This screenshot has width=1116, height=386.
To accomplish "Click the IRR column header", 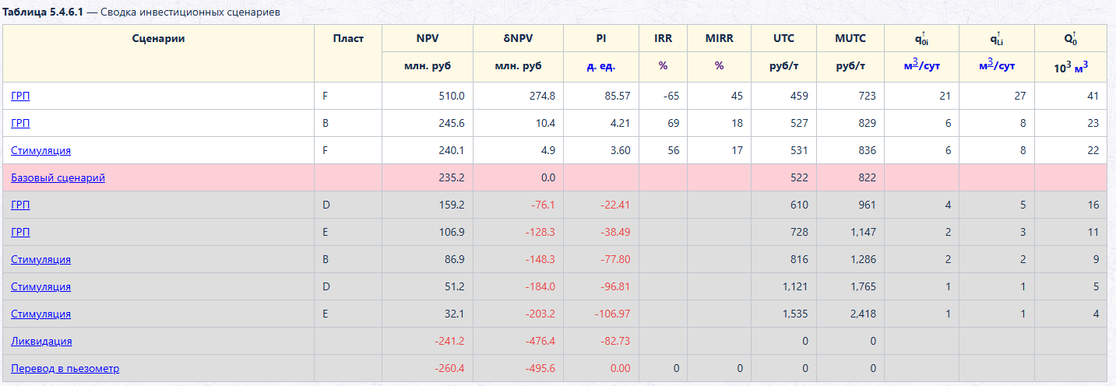I will 663,38.
